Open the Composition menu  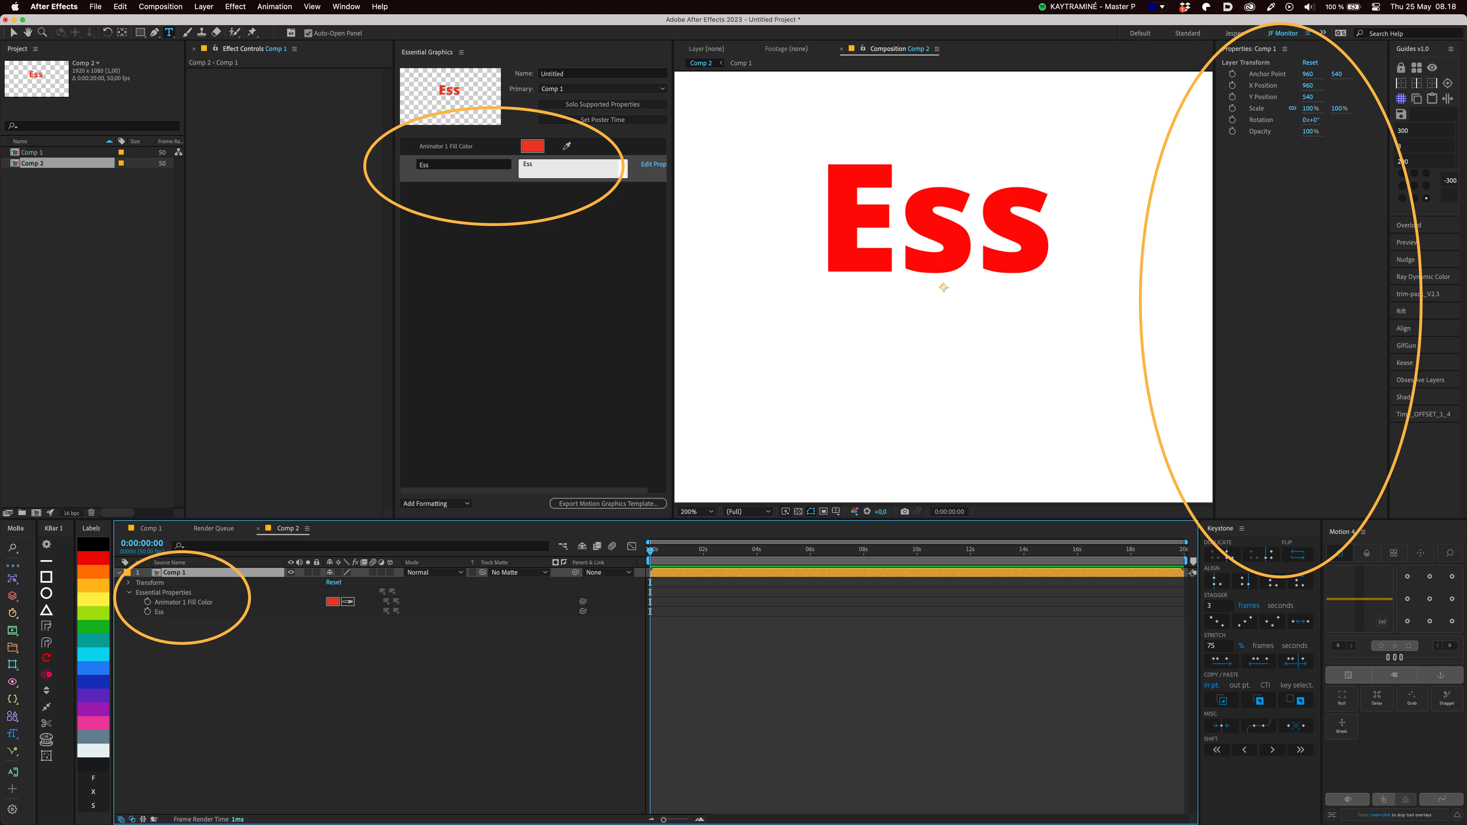160,6
